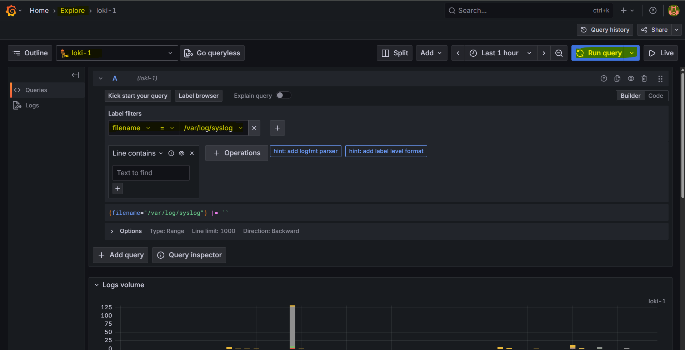
Task: Open the Grafana logo menu
Action: tap(11, 11)
